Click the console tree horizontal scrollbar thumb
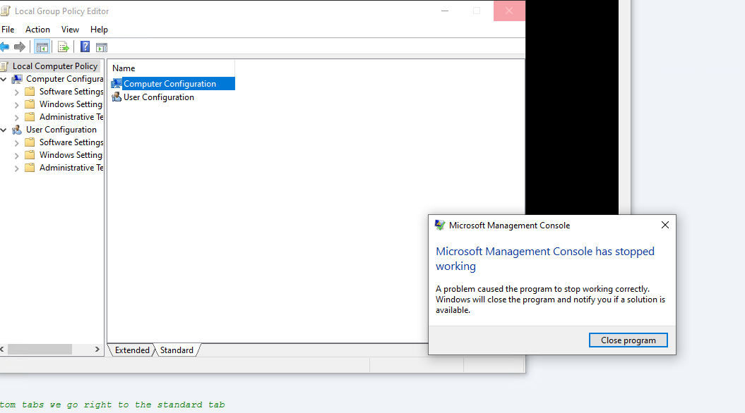 point(40,350)
